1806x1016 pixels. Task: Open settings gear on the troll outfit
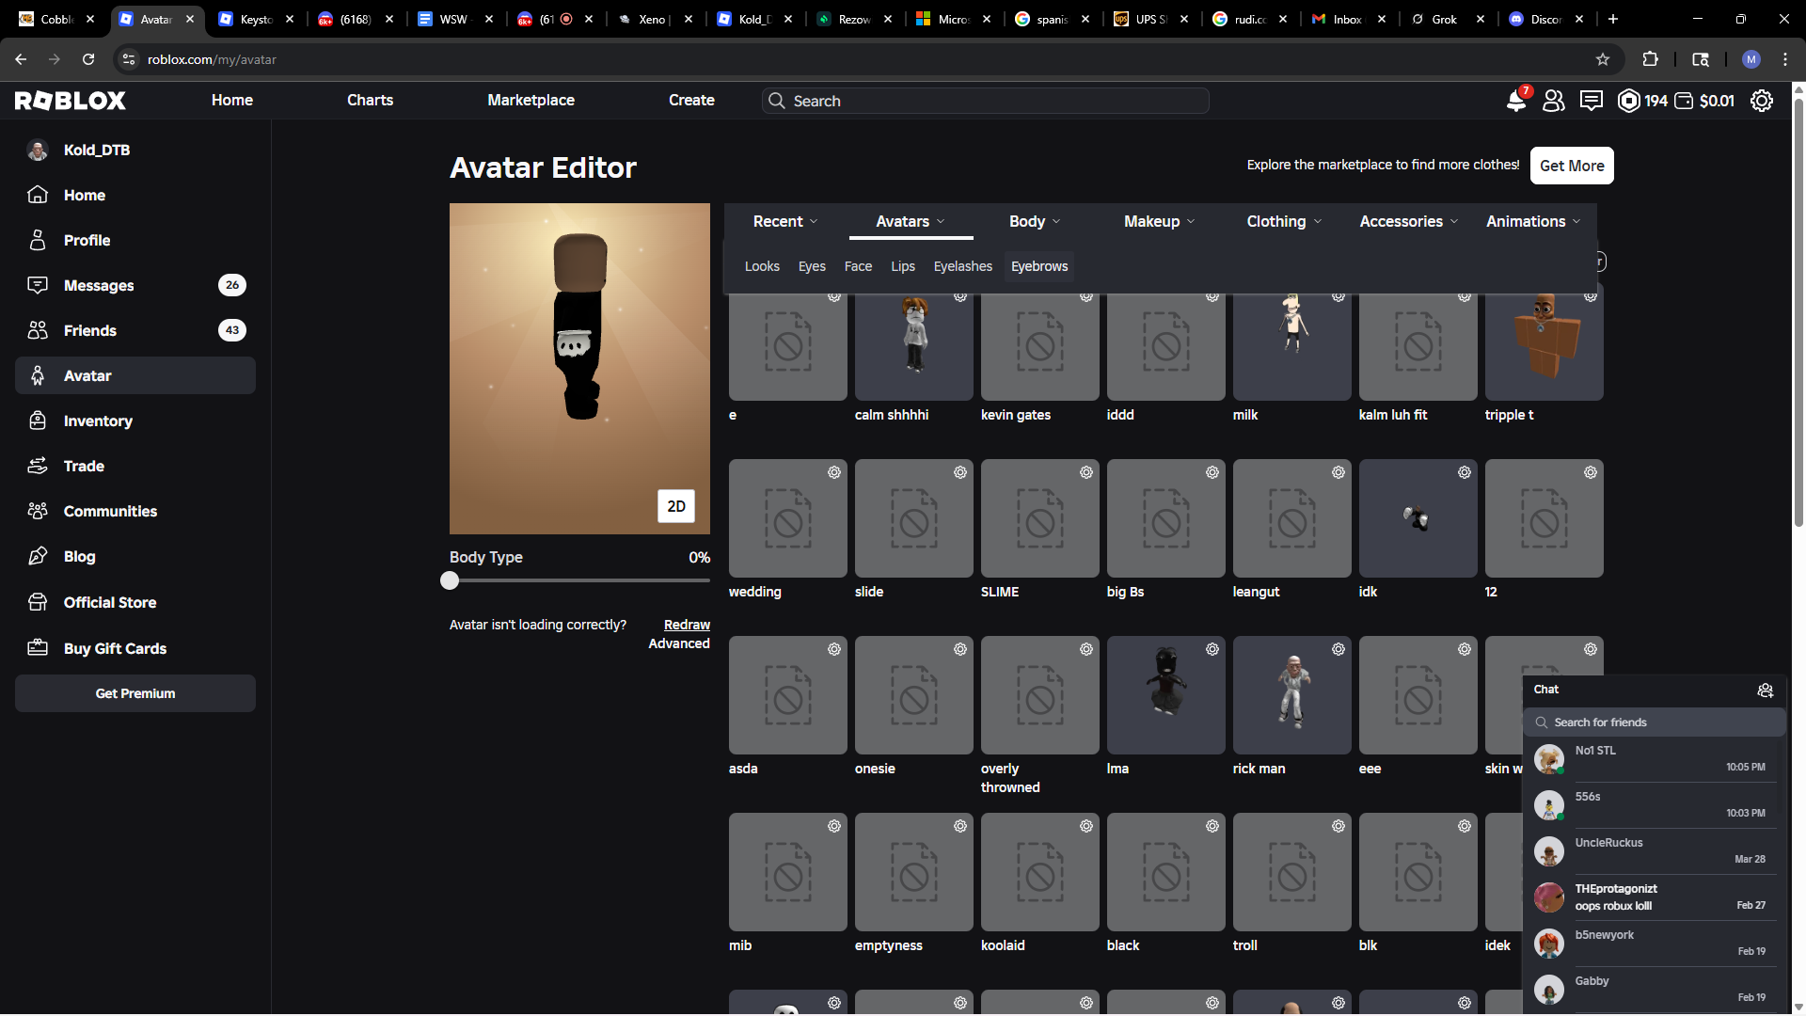pyautogui.click(x=1339, y=826)
